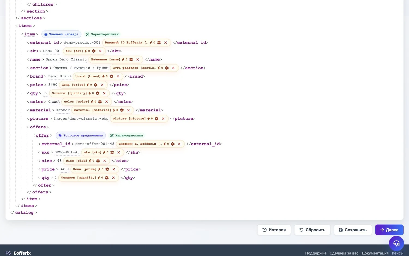Open the Поддержка footer link
The width and height of the screenshot is (409, 256).
pos(315,253)
